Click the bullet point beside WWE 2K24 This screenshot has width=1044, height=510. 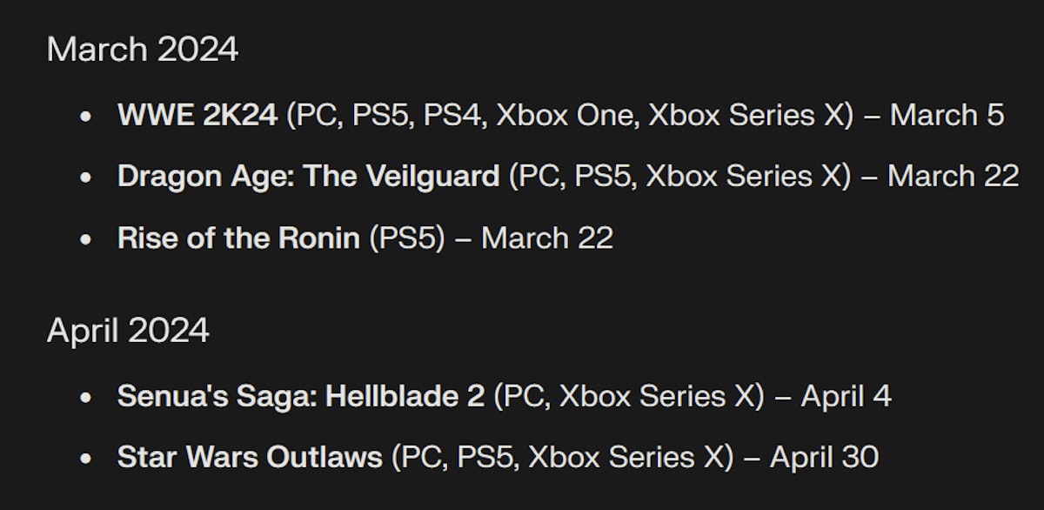point(85,116)
